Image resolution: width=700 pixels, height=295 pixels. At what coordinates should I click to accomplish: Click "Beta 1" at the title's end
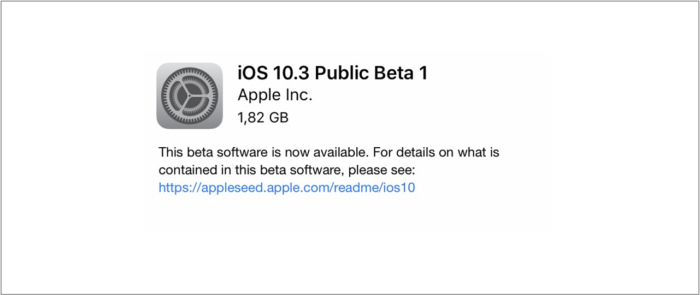coord(403,73)
